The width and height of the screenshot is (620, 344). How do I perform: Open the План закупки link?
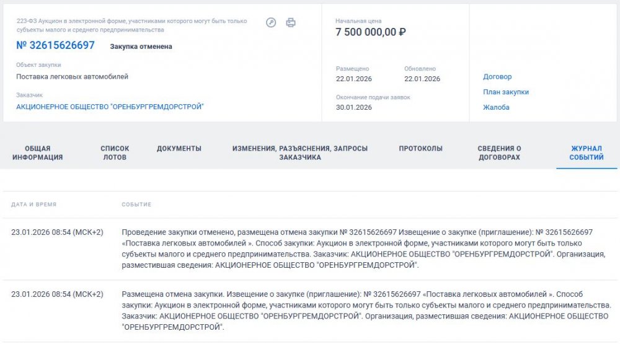click(x=506, y=92)
